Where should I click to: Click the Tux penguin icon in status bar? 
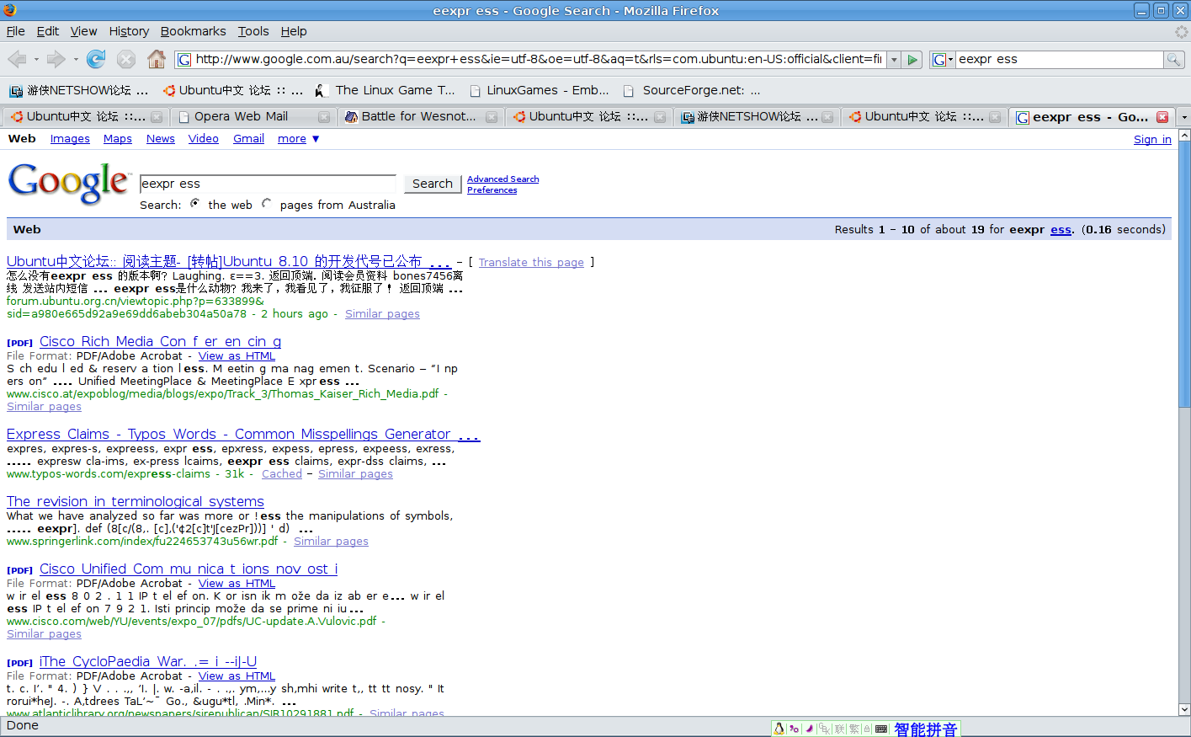click(x=779, y=729)
